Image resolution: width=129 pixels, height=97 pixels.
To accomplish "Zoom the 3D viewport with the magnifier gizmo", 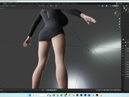I will (x=119, y=19).
